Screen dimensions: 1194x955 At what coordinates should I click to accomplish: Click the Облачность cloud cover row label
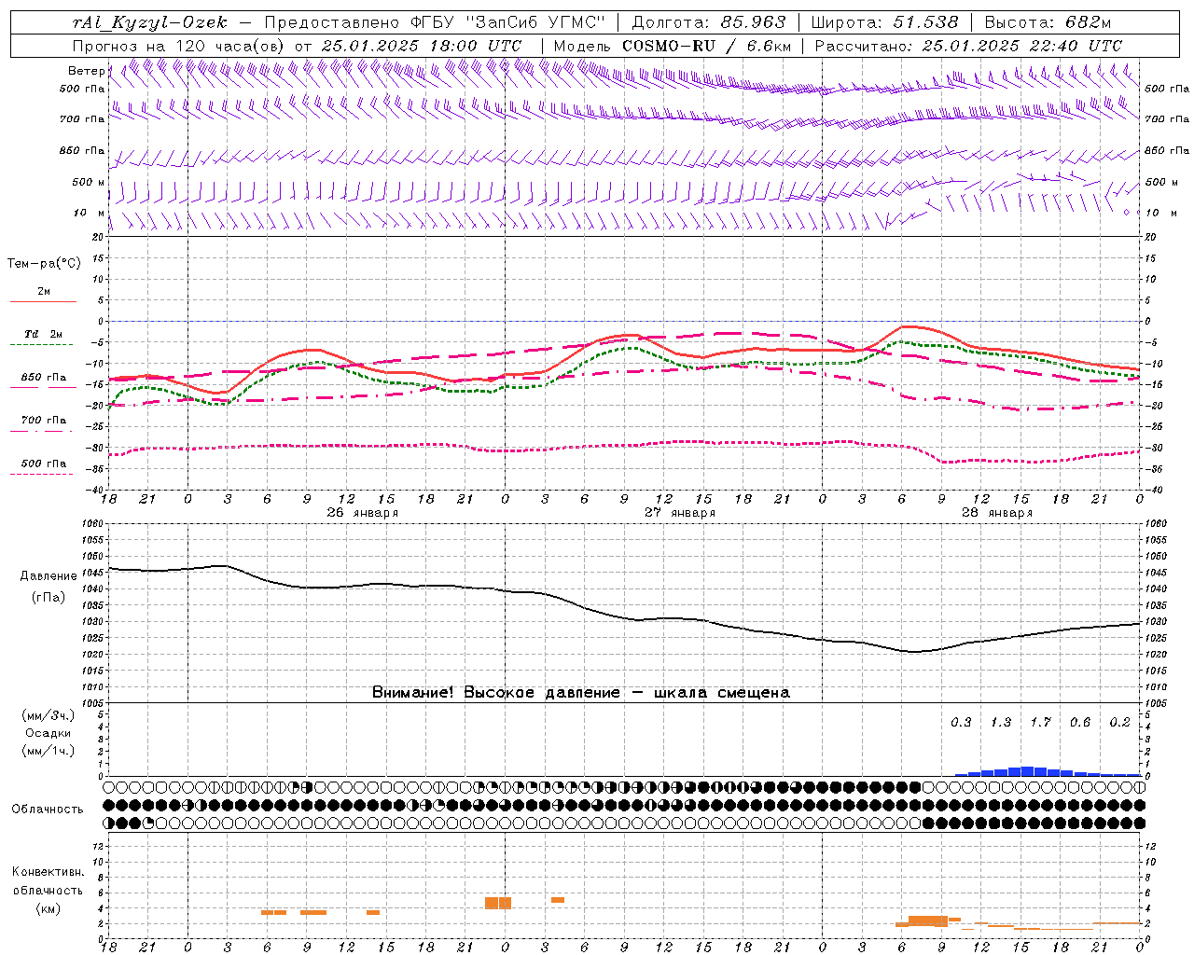(x=48, y=810)
